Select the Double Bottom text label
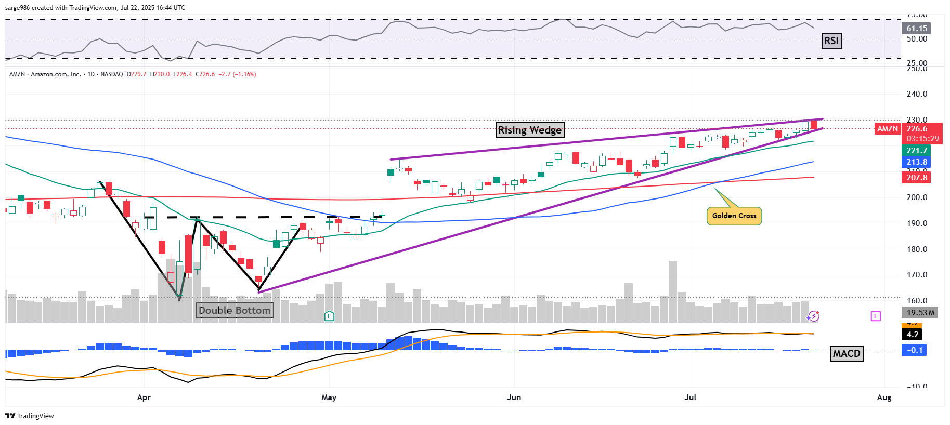Screen dimensions: 950x425 coord(235,310)
